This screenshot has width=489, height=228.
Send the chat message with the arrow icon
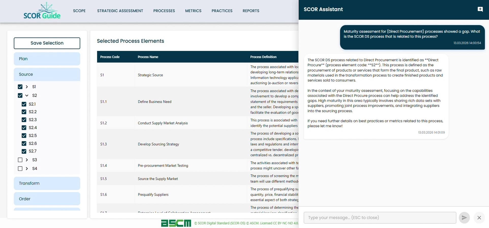pos(464,217)
